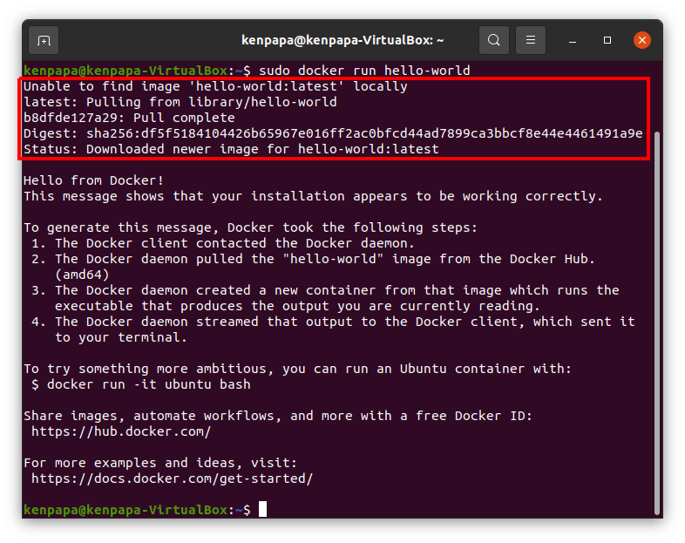Click the 'to your terminal.' line
685x543 pixels.
click(121, 337)
